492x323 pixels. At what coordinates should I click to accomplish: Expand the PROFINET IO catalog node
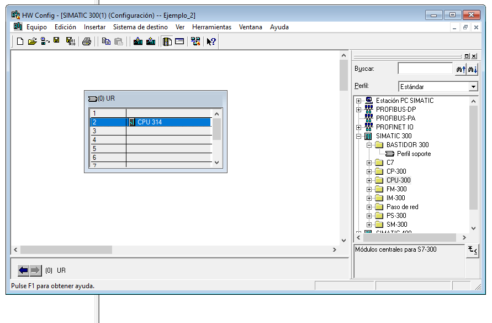click(x=358, y=127)
